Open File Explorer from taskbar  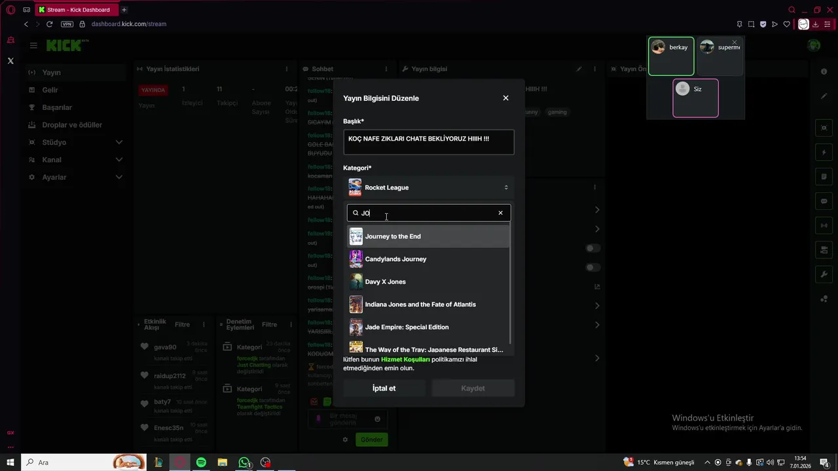[223, 462]
